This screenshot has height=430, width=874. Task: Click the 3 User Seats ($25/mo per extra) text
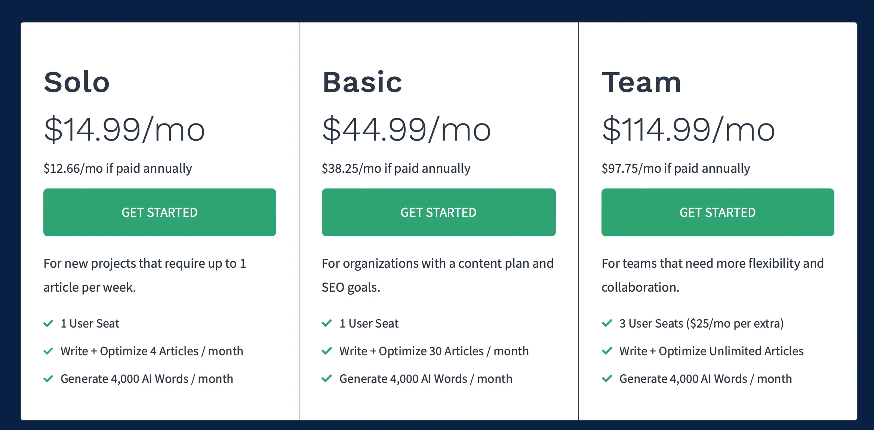[701, 323]
